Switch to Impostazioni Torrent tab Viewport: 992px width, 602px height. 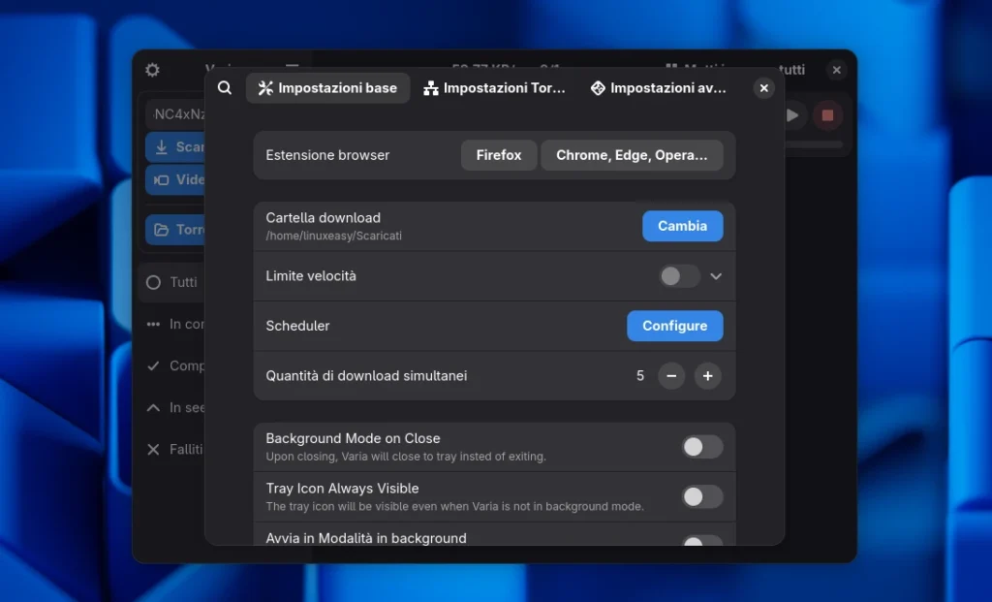[x=494, y=88]
